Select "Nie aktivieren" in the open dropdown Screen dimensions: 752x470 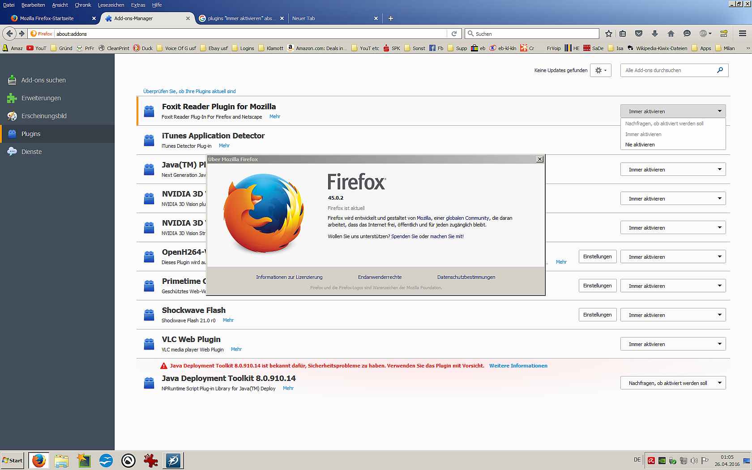click(640, 145)
